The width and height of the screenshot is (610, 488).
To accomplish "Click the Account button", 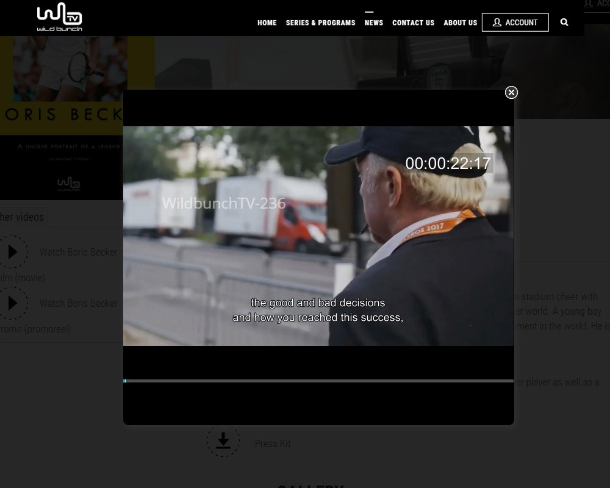I will [515, 22].
